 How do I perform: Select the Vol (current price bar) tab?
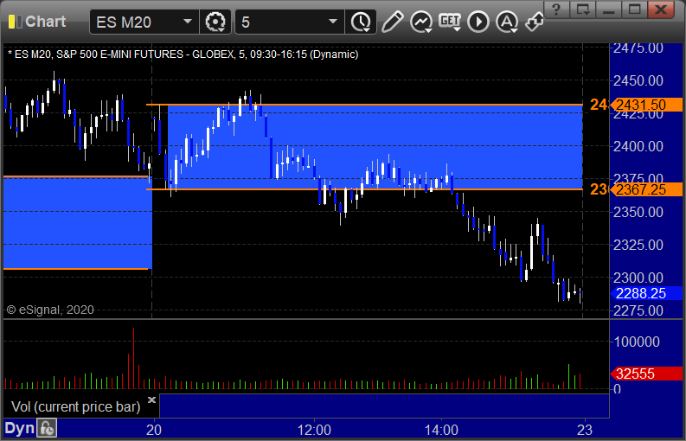pos(75,407)
